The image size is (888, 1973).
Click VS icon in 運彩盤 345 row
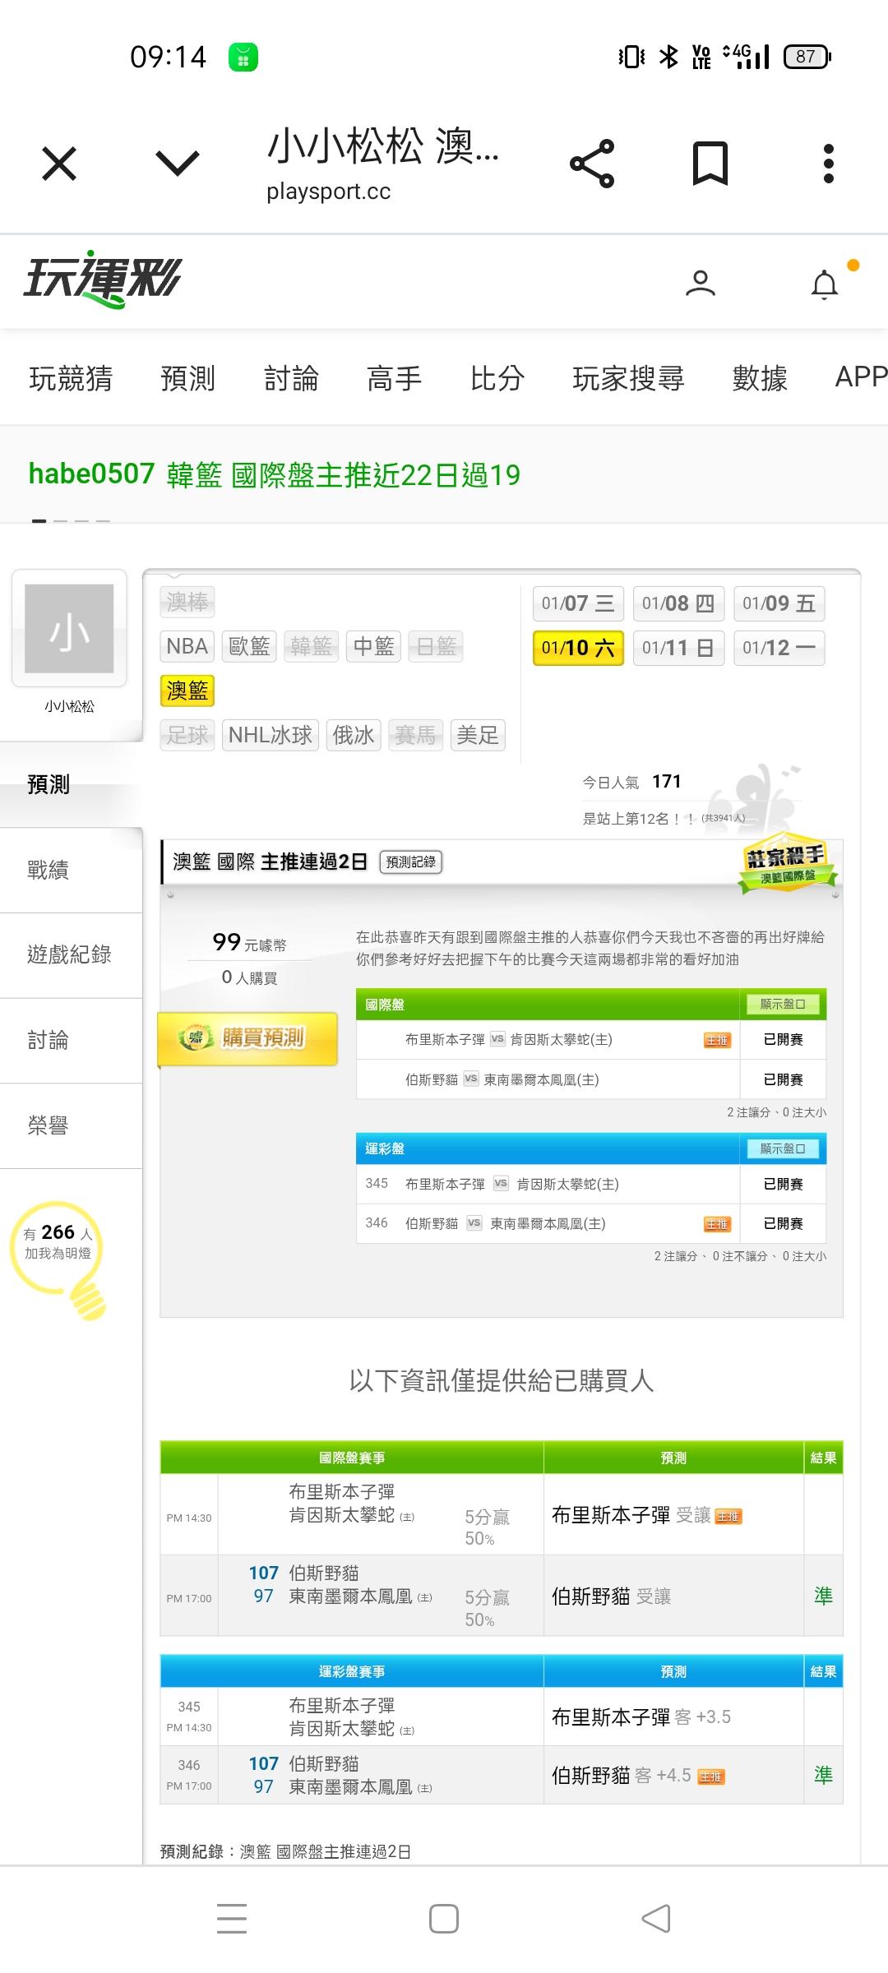[501, 1184]
